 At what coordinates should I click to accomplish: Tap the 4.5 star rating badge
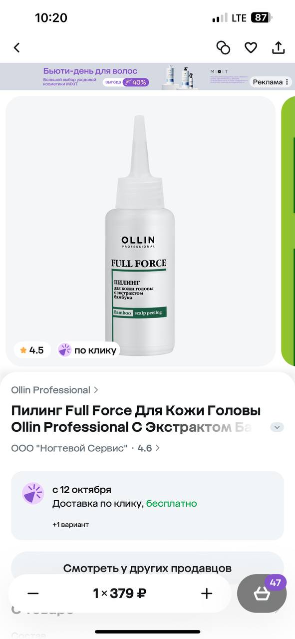[x=32, y=350]
